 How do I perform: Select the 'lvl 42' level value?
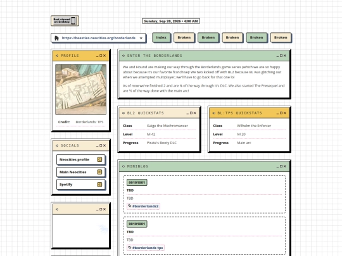151,134
